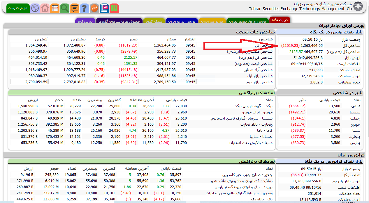Open وسپهر - سرمایه گذاری مالی سپهرصادرات
This screenshot has width=369, height=203.
click(239, 193)
